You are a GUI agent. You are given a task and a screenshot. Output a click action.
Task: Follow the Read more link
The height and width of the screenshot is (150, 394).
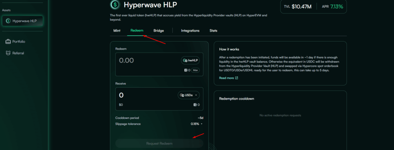click(x=226, y=78)
